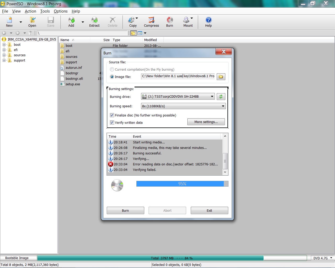The image size is (335, 268).
Task: Open the View menu
Action: (x=16, y=11)
